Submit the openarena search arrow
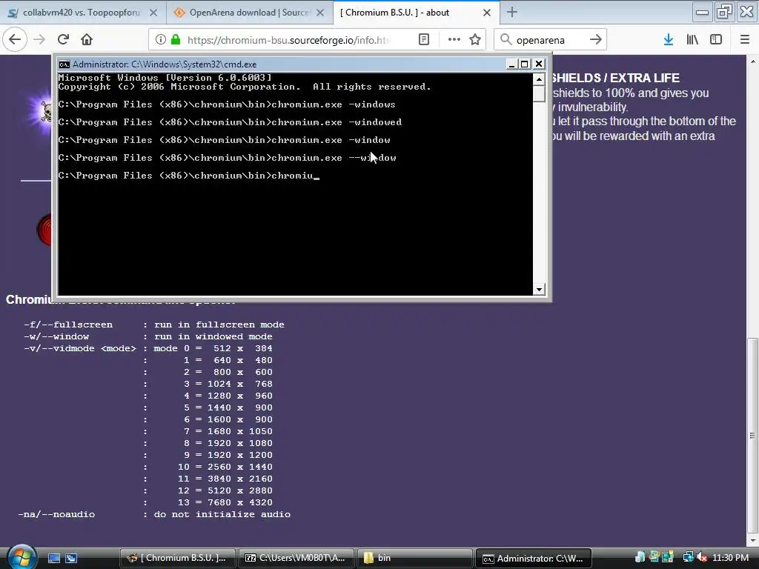Viewport: 759px width, 569px height. [596, 39]
